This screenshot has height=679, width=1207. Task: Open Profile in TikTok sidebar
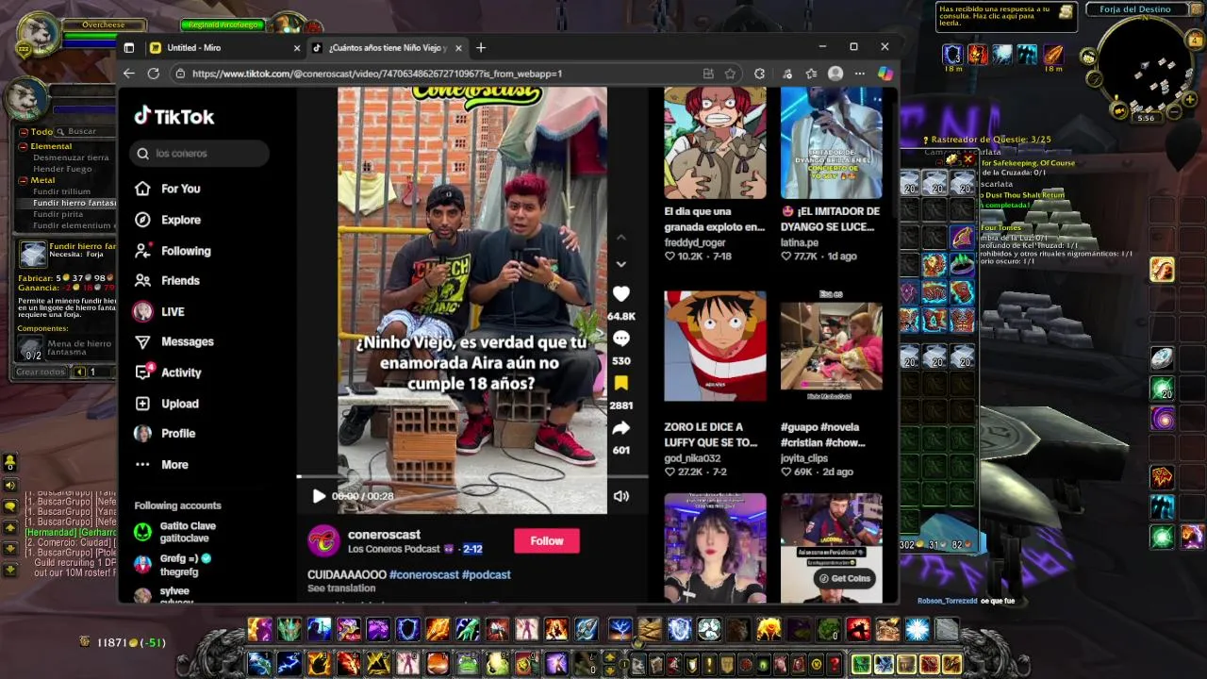click(x=164, y=433)
